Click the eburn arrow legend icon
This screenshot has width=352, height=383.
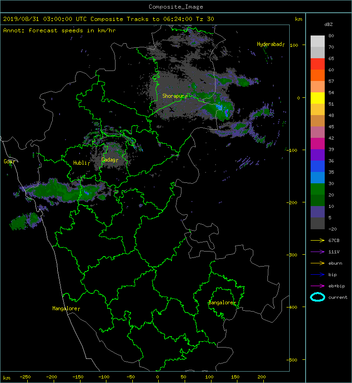(x=317, y=263)
